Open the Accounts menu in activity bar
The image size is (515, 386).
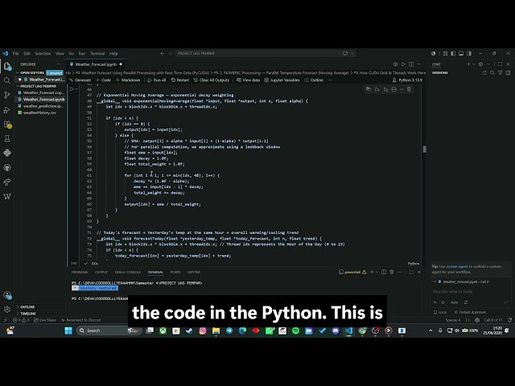(7, 295)
